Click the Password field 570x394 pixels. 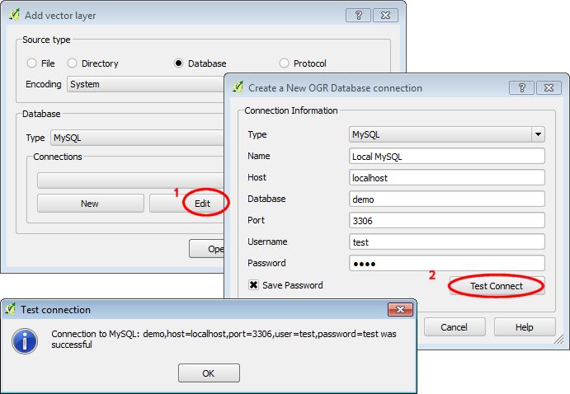[447, 263]
